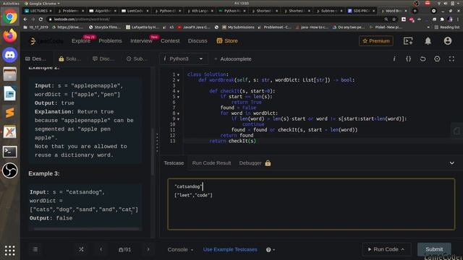
Task: Switch to the Submissions tab
Action: [137, 59]
